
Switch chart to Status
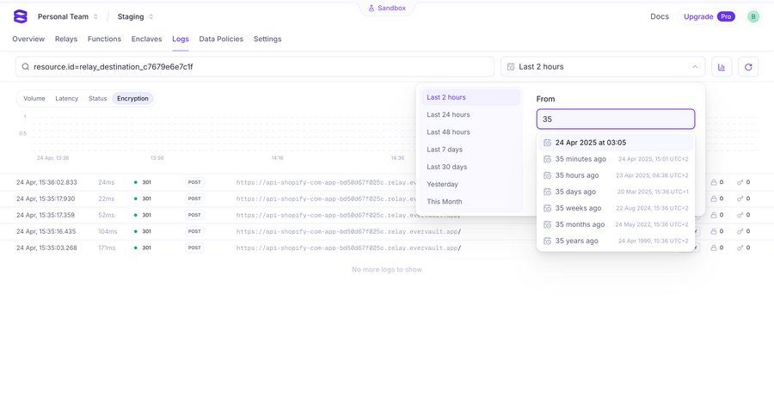tap(97, 98)
